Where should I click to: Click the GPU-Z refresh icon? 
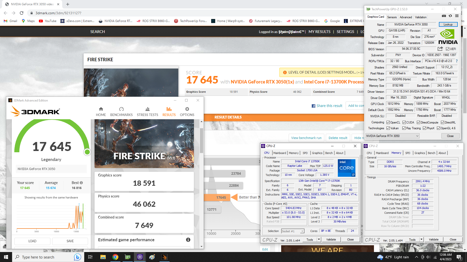[x=450, y=16]
